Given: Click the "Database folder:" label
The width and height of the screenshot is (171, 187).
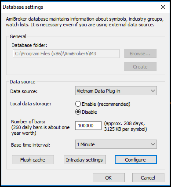Looking at the screenshot, I should tap(29, 45).
